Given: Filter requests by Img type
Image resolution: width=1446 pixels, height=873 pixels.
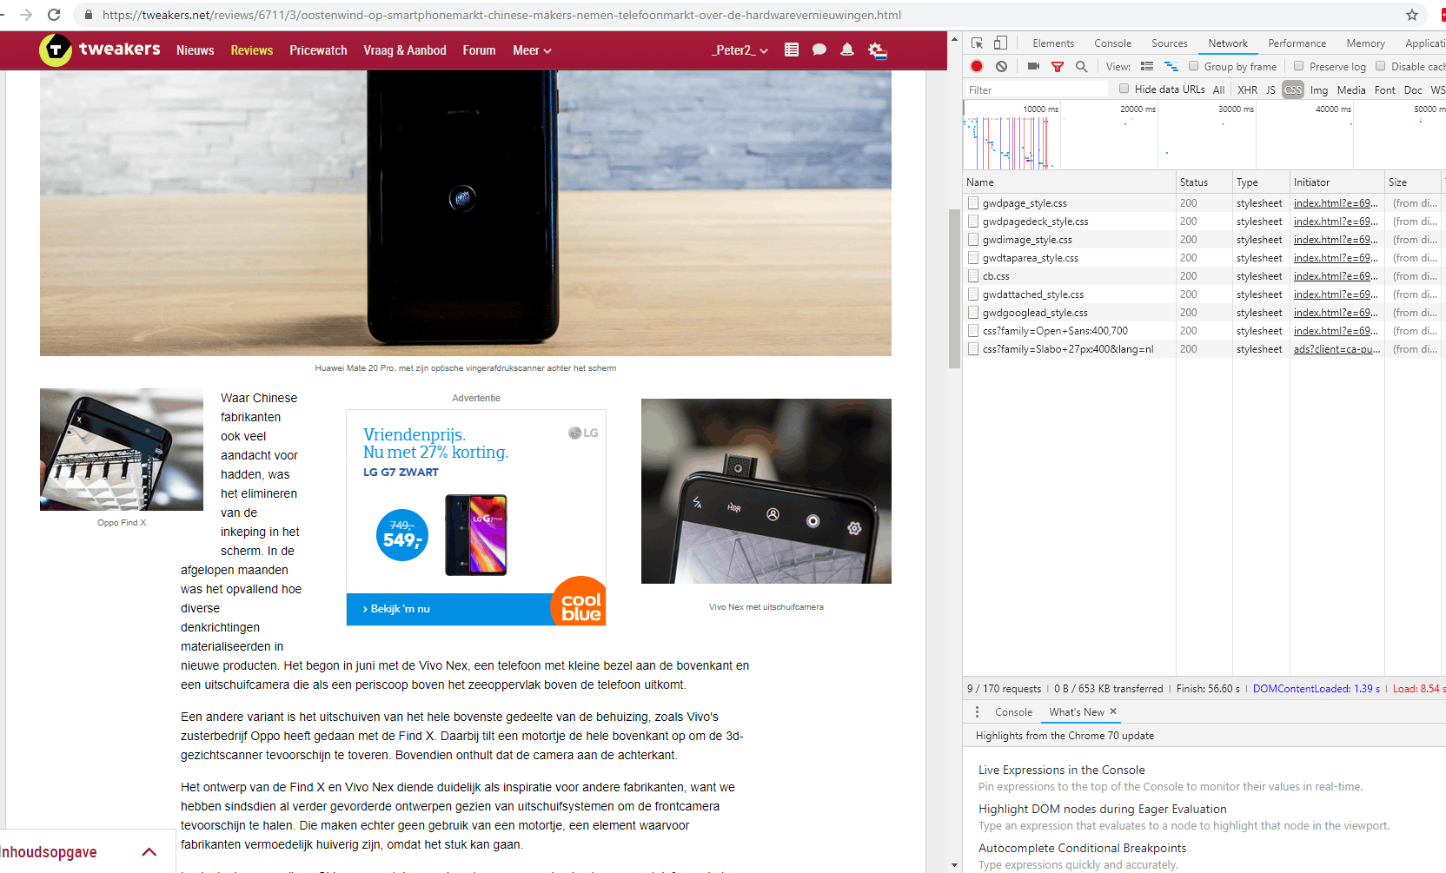Looking at the screenshot, I should pyautogui.click(x=1318, y=89).
